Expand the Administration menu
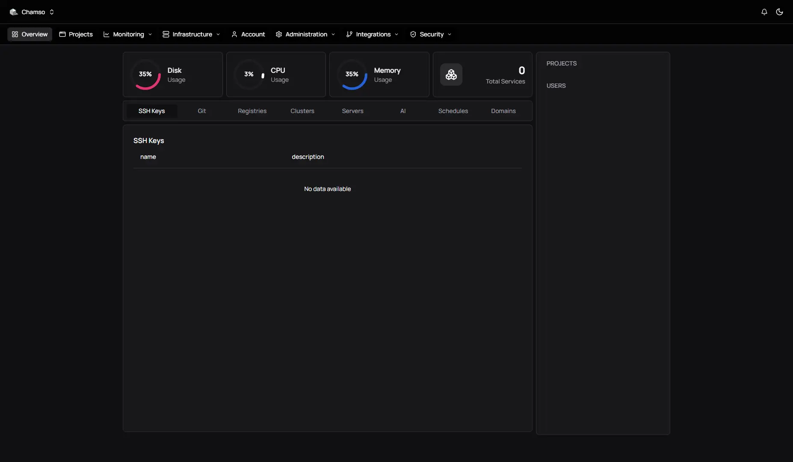 [x=305, y=34]
